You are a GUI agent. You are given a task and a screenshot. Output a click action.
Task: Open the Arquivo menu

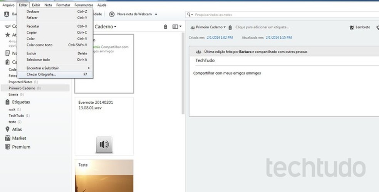pyautogui.click(x=8, y=5)
